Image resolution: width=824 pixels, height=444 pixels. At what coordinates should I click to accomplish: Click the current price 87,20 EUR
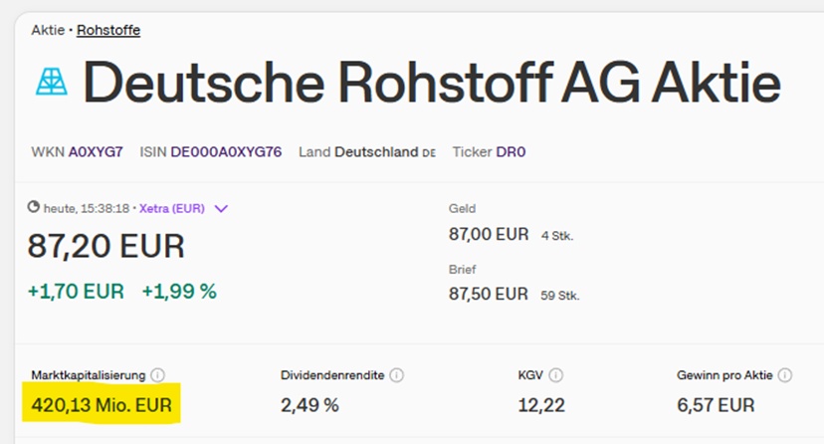[105, 246]
